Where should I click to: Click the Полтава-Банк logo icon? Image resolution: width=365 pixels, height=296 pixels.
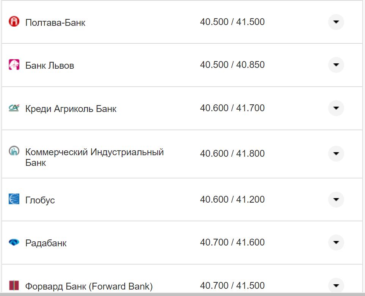click(x=14, y=22)
